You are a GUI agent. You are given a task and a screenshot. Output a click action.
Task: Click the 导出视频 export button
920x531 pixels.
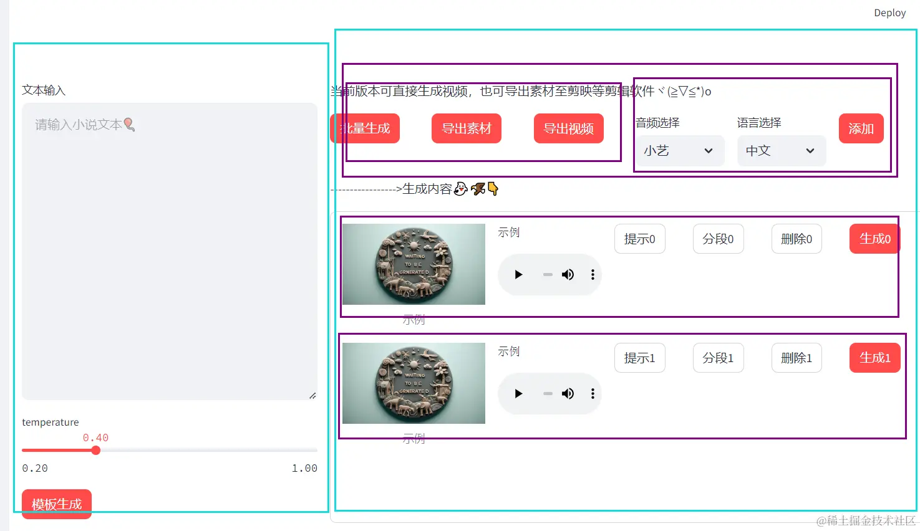point(568,128)
